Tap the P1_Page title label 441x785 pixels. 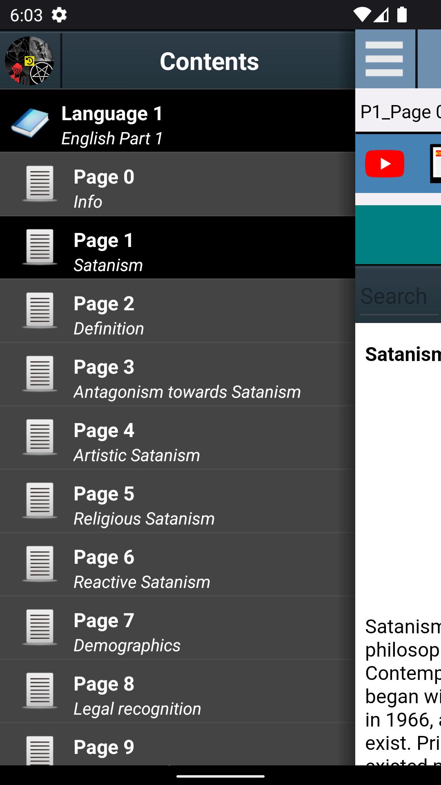pos(401,112)
